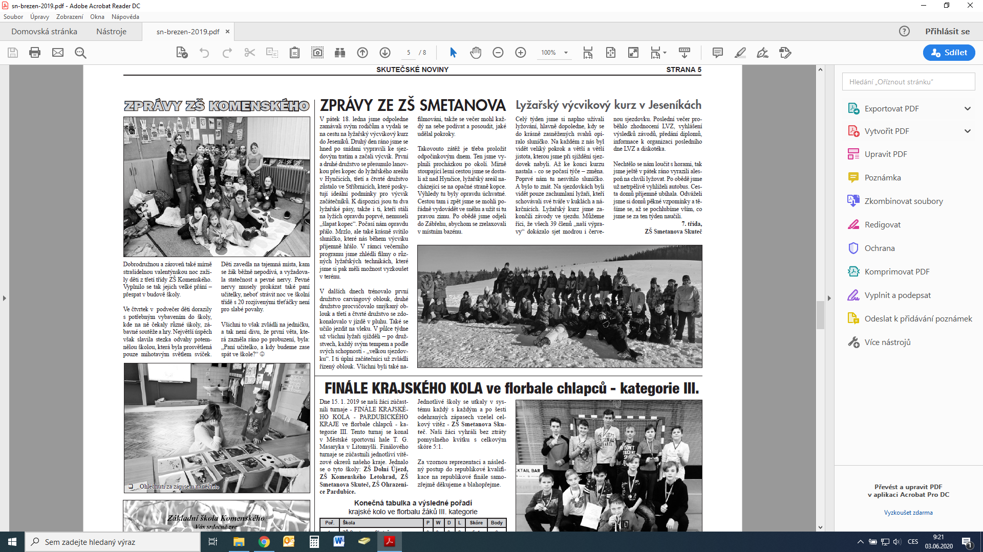
Task: Switch to the Nástroje tab
Action: pos(111,31)
